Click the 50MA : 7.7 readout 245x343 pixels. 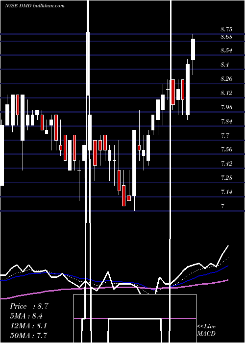coord(28,335)
